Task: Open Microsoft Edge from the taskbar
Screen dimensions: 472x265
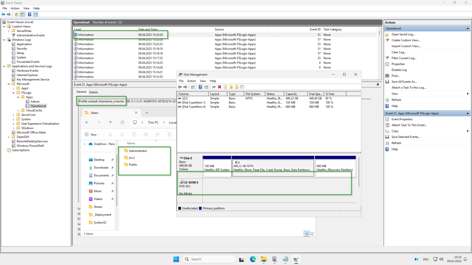Action: click(253, 259)
